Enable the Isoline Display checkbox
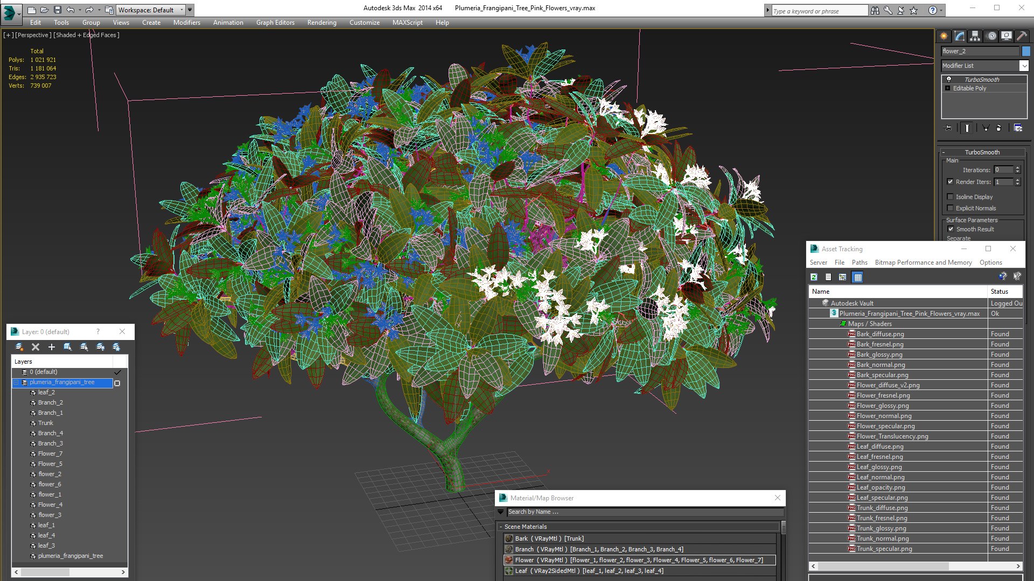The image size is (1034, 581). tap(950, 197)
